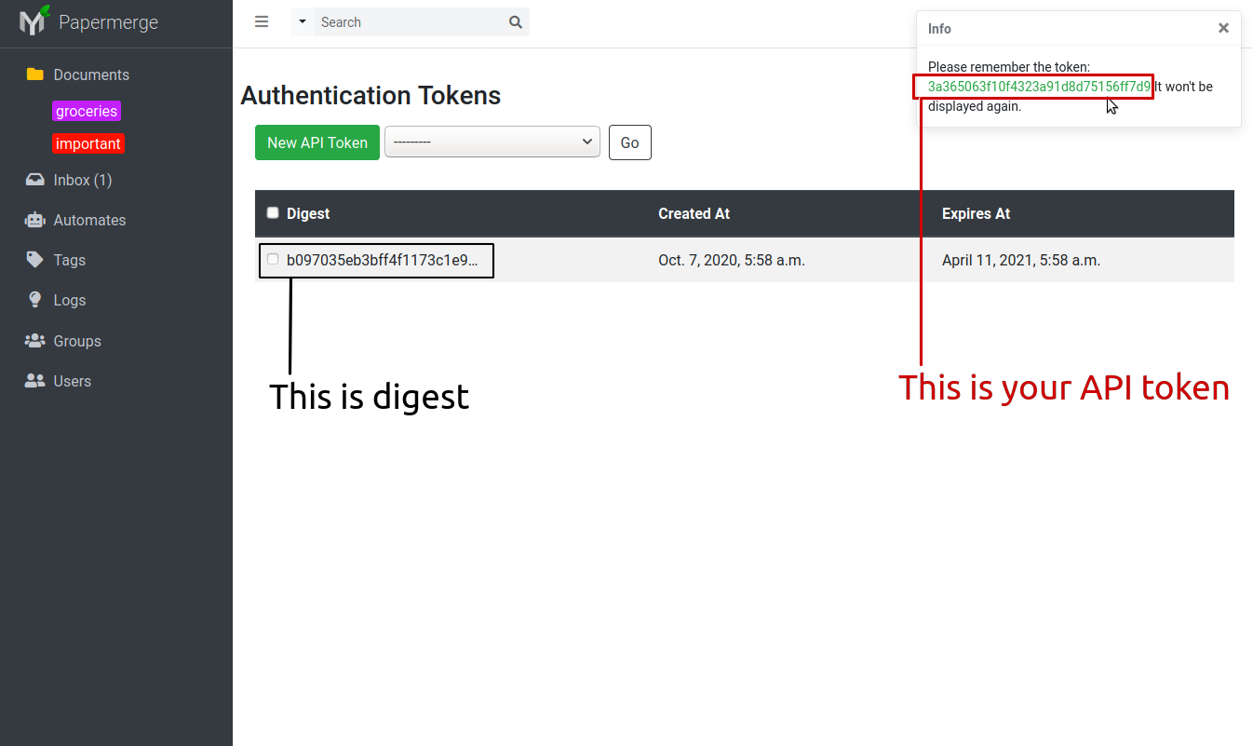Click the Logs lightbulb icon

point(35,300)
